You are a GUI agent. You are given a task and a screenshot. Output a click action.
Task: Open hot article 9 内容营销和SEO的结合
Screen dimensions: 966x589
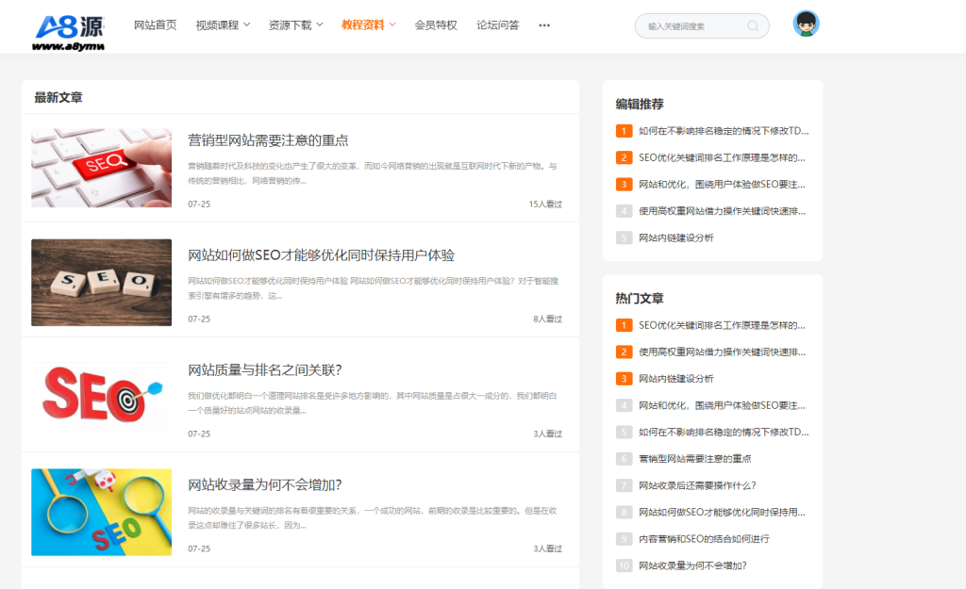704,538
